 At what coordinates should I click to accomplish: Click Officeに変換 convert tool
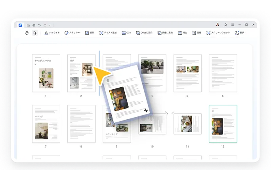coord(144,33)
